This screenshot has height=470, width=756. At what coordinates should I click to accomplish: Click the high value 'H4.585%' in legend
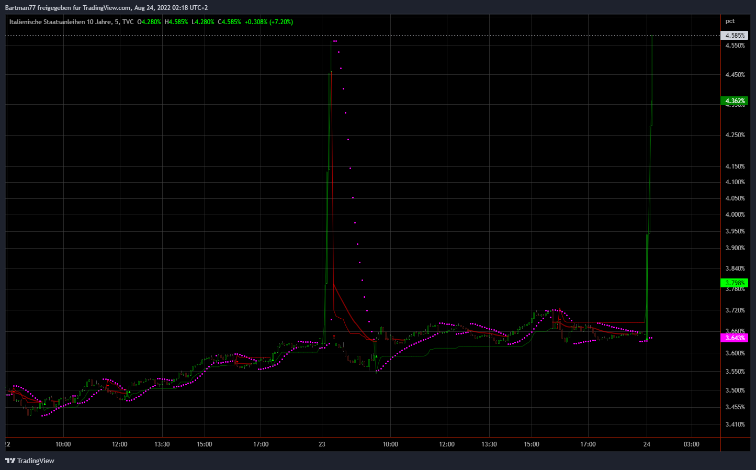[176, 22]
